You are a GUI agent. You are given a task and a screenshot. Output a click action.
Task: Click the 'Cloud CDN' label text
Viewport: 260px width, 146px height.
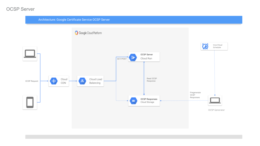coord(64,81)
